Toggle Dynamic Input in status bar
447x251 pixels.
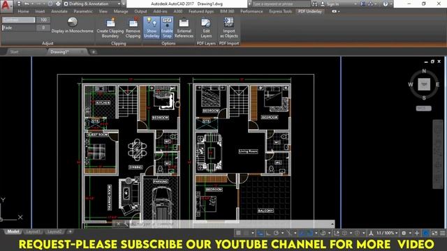261,233
